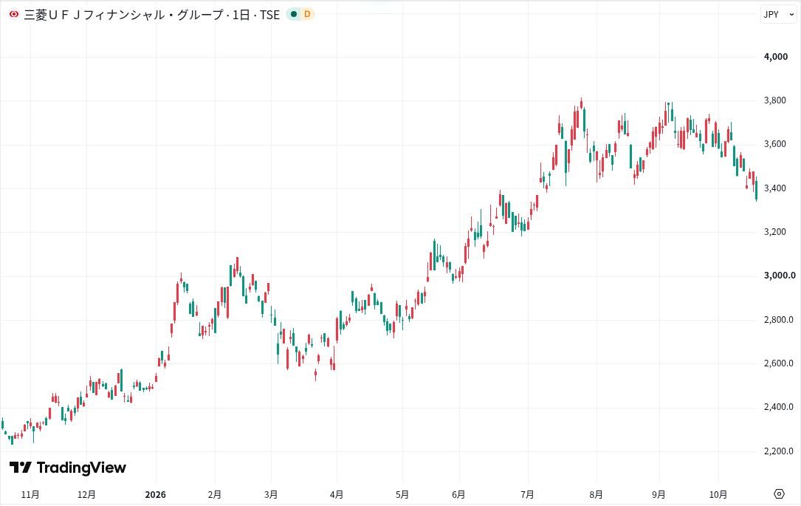Image resolution: width=801 pixels, height=506 pixels.
Task: Click the 2,800.0 price axis label
Action: (779, 319)
